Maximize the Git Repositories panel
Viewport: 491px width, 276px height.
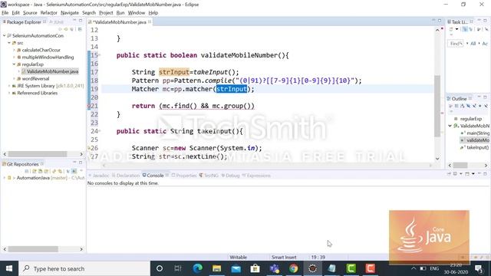[x=81, y=163]
